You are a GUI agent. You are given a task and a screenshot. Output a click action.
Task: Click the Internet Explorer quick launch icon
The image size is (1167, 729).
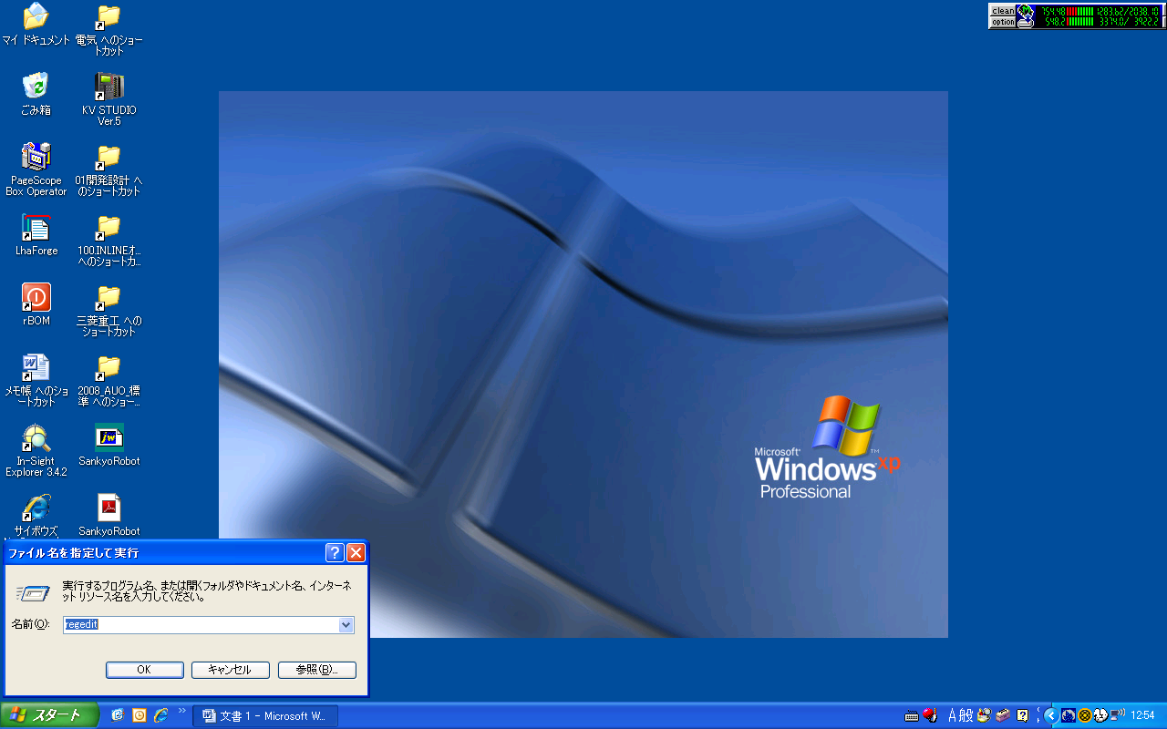point(161,715)
